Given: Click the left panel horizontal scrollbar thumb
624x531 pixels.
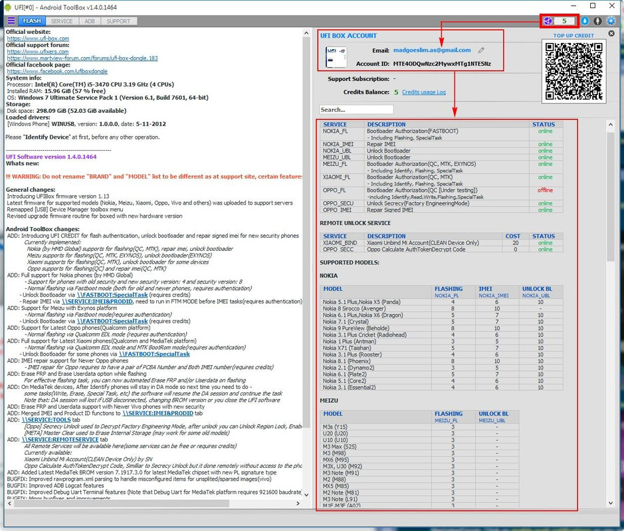Looking at the screenshot, I should (122, 503).
